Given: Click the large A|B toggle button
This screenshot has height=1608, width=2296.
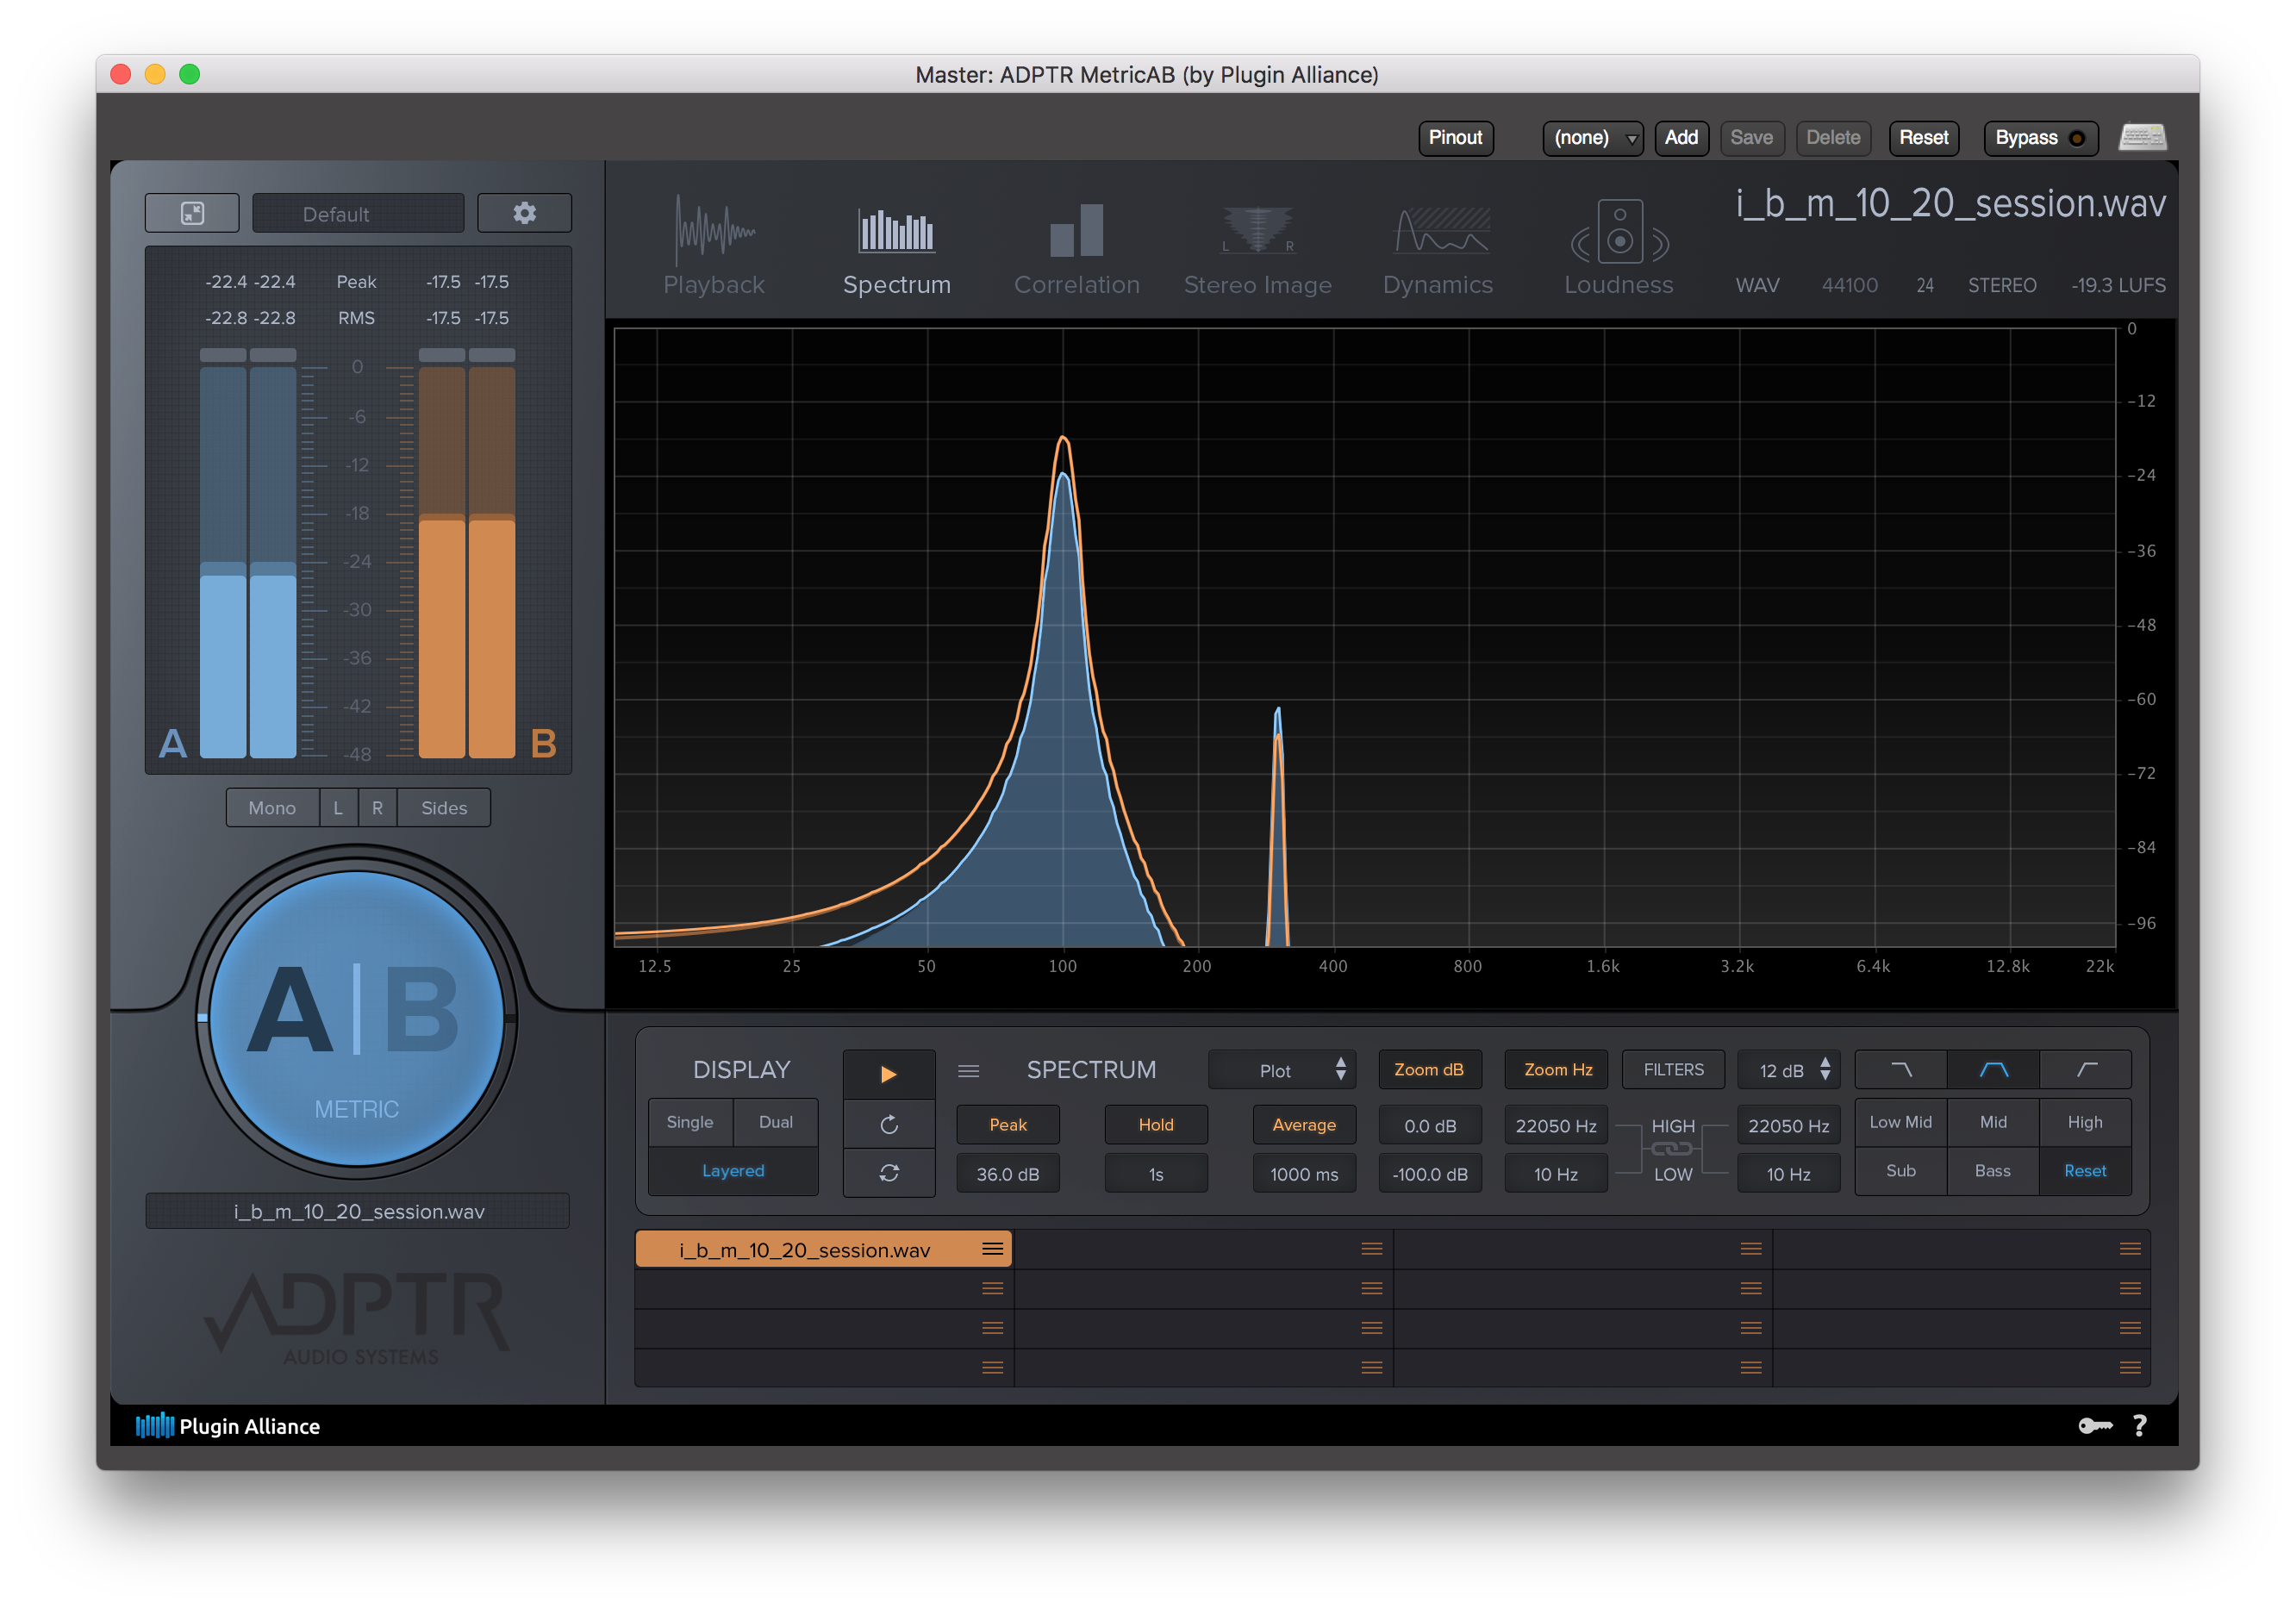Looking at the screenshot, I should (356, 1018).
